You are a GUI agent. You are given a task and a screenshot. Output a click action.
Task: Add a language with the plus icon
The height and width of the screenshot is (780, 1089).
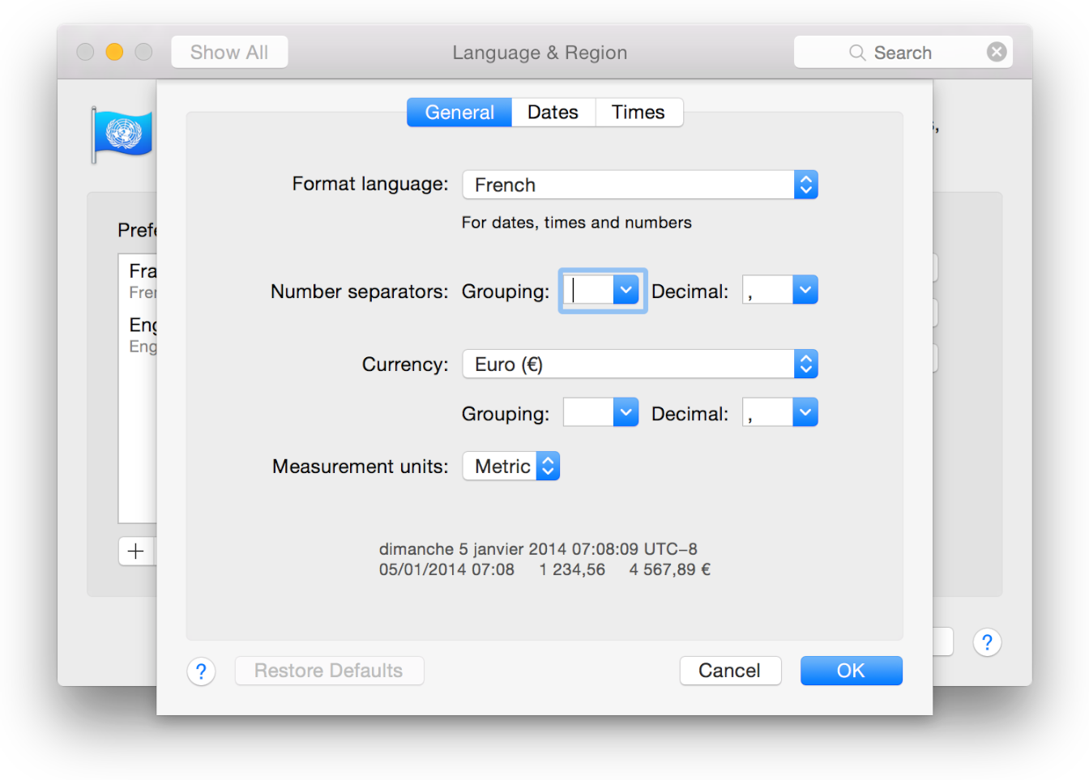(135, 551)
